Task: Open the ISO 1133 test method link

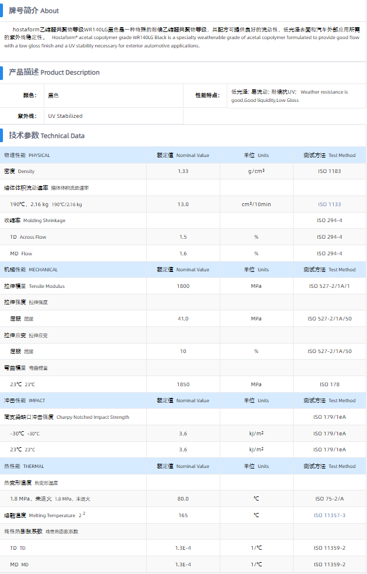Action: coord(330,204)
